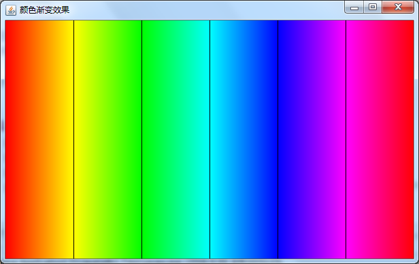Viewport: 419px width, 264px height.
Task: Click divider between yellow-green and green-cyan panels
Action: point(141,139)
